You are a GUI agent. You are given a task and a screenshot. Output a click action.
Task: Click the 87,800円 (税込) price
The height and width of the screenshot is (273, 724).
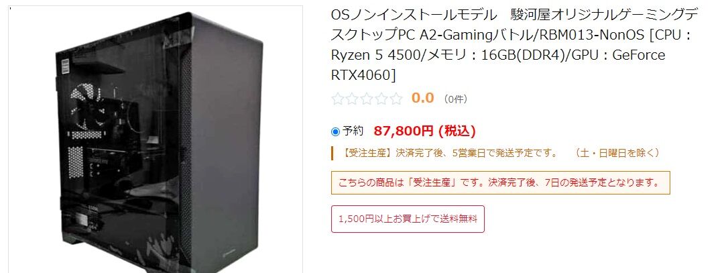[424, 131]
